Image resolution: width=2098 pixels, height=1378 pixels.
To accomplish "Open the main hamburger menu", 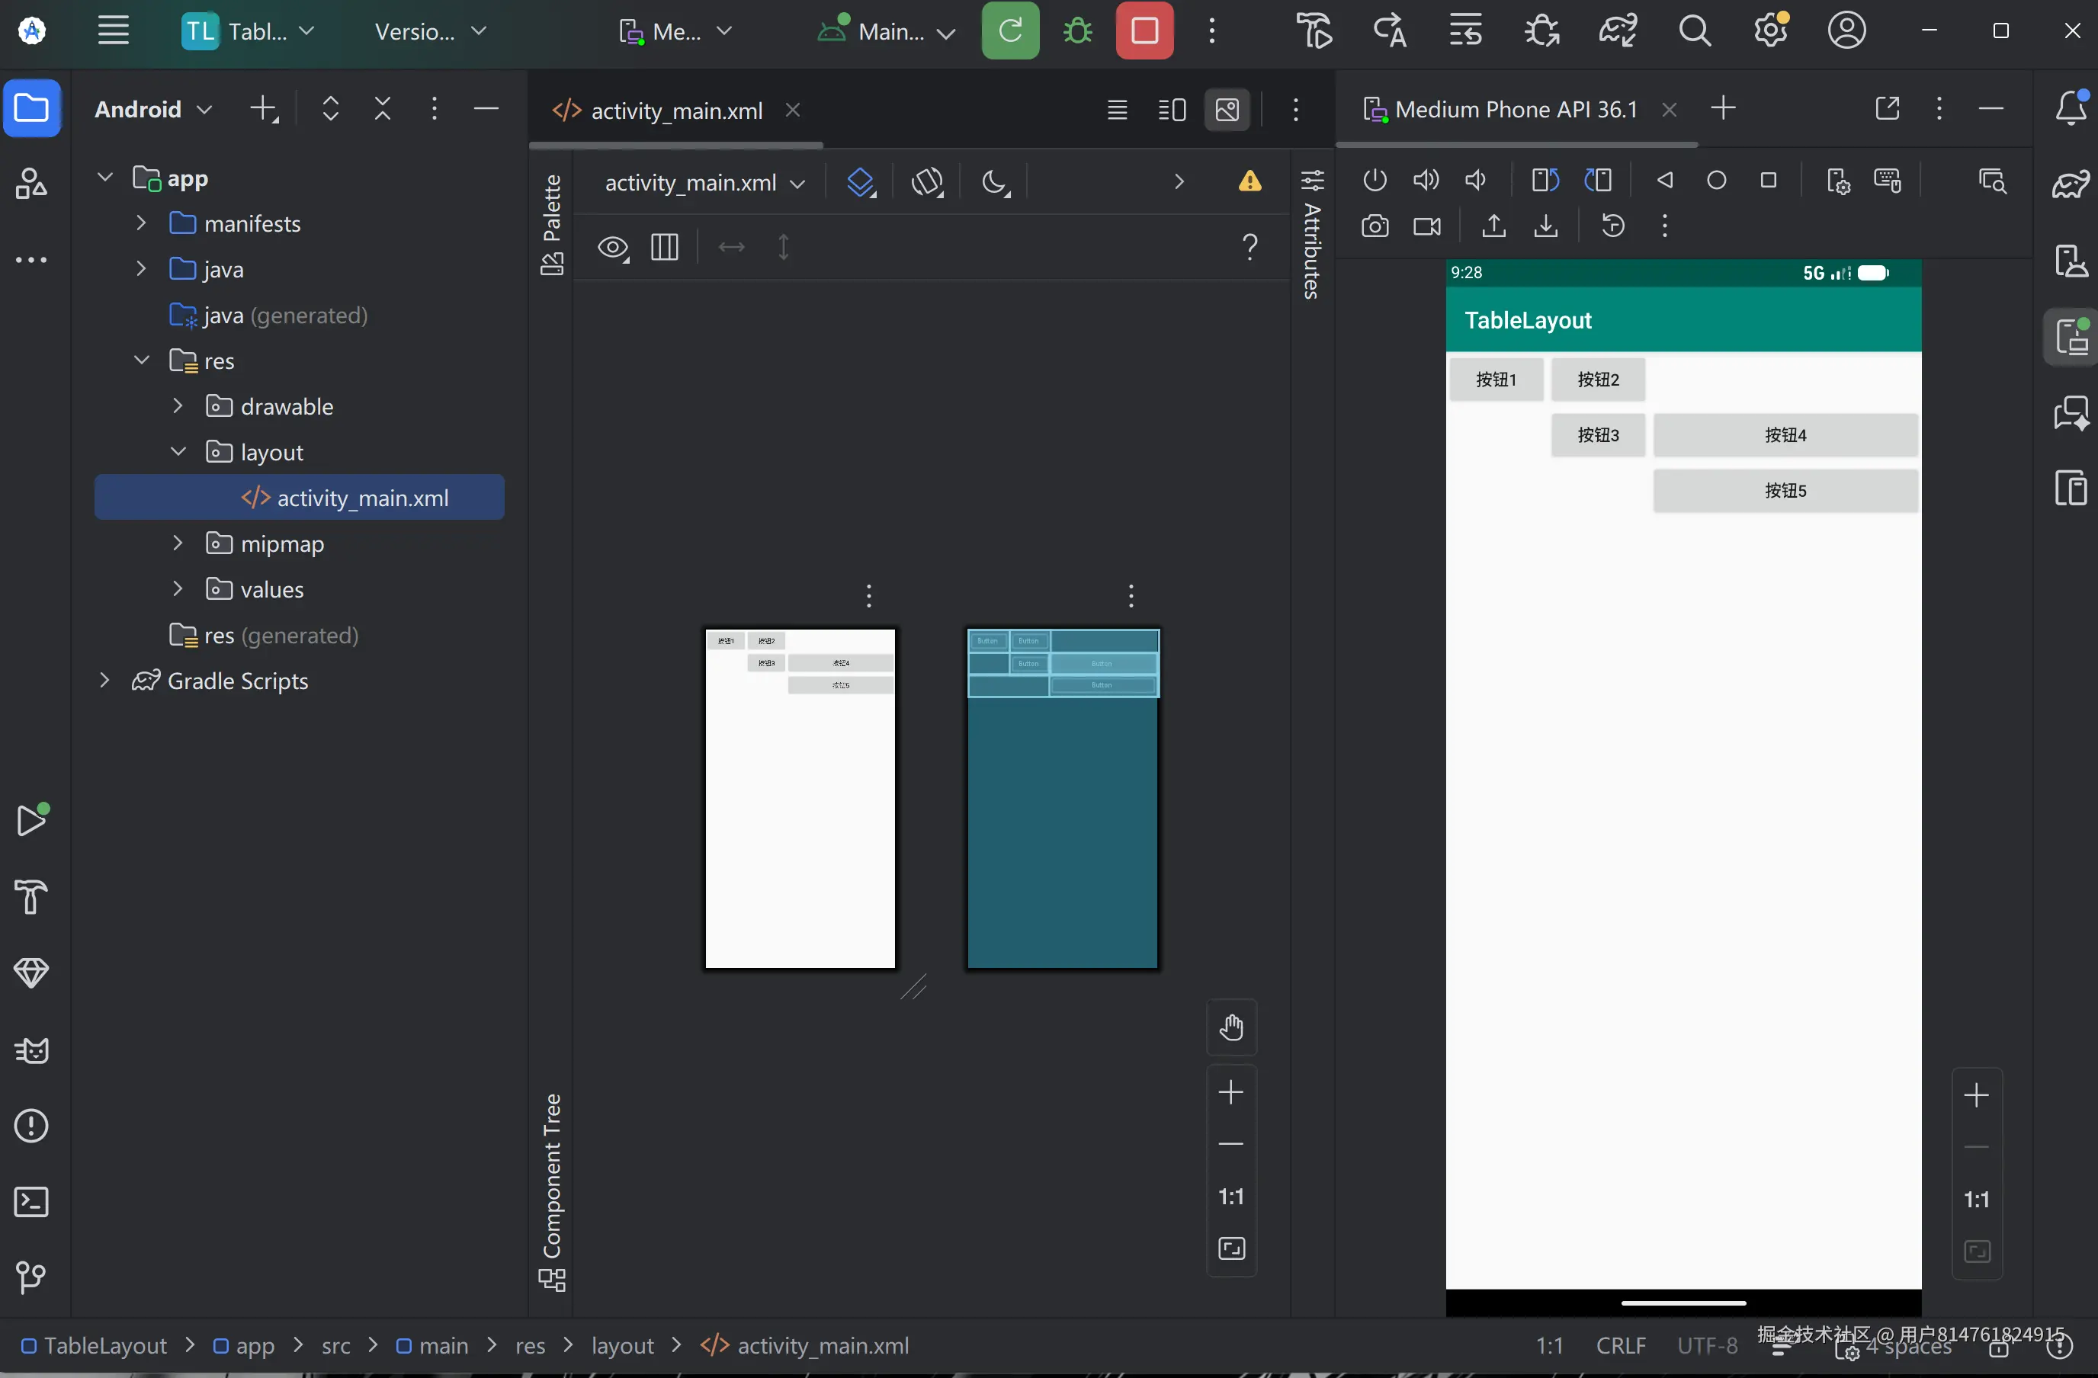I will [113, 30].
